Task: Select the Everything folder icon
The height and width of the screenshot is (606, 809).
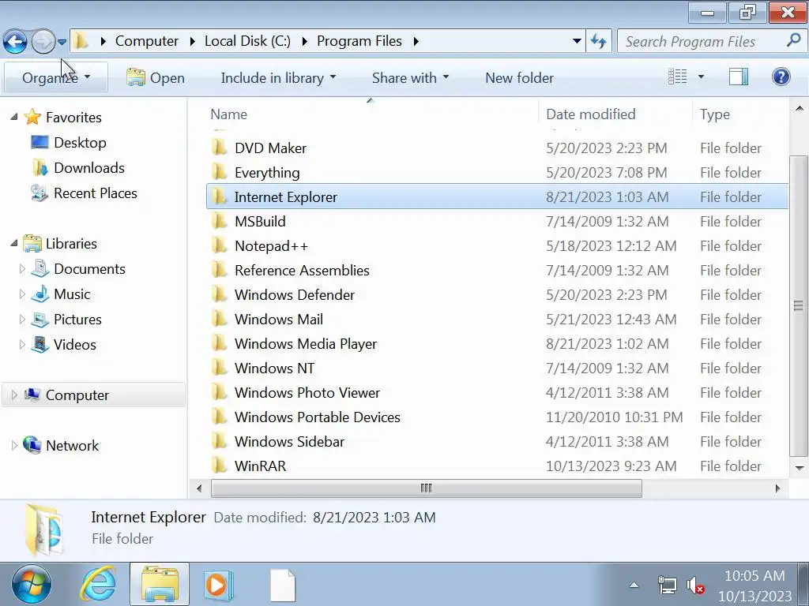Action: click(220, 172)
